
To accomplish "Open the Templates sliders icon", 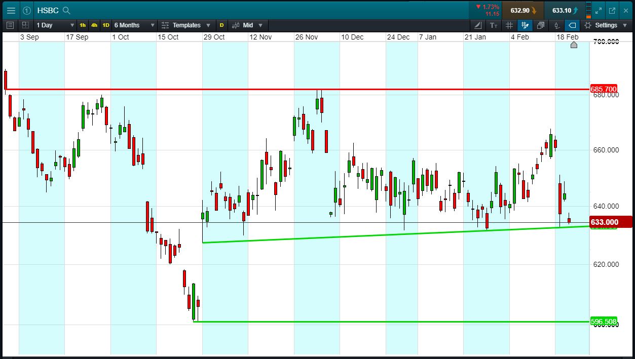I will [165, 25].
